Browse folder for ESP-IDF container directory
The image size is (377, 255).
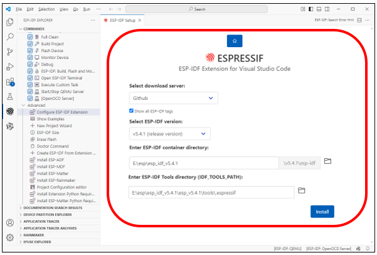click(x=327, y=161)
